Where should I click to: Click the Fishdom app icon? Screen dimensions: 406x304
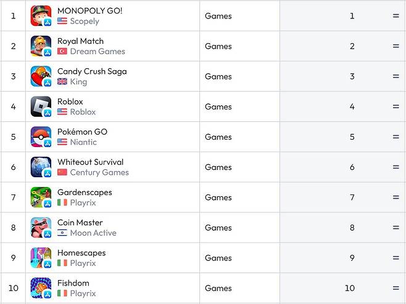41,288
